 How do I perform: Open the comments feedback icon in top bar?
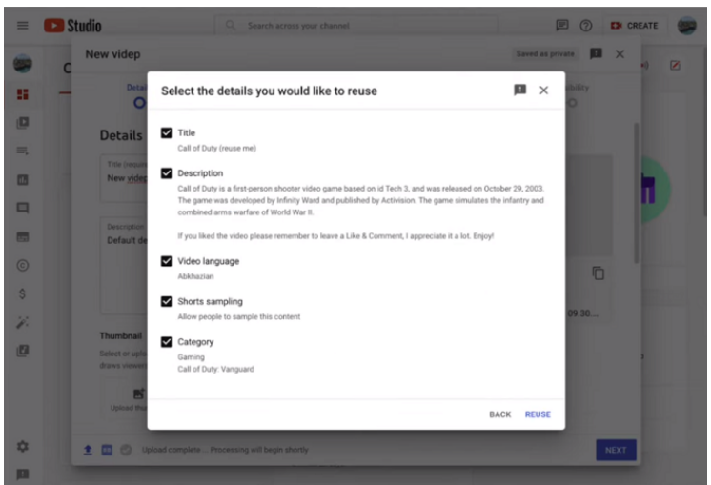point(561,26)
